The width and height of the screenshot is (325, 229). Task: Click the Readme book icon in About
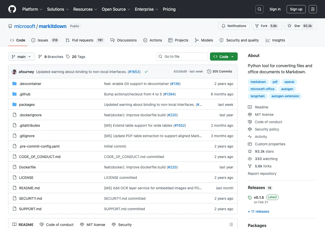[250, 107]
